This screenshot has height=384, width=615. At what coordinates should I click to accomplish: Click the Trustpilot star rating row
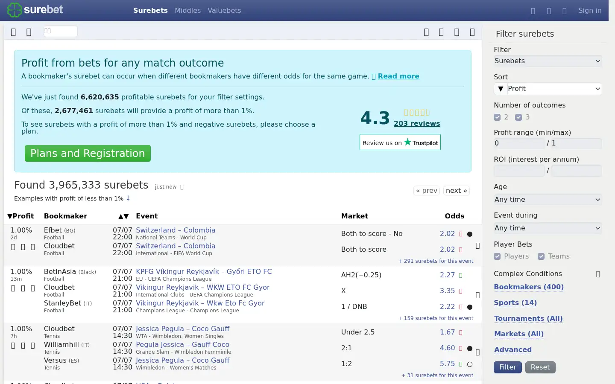(417, 113)
